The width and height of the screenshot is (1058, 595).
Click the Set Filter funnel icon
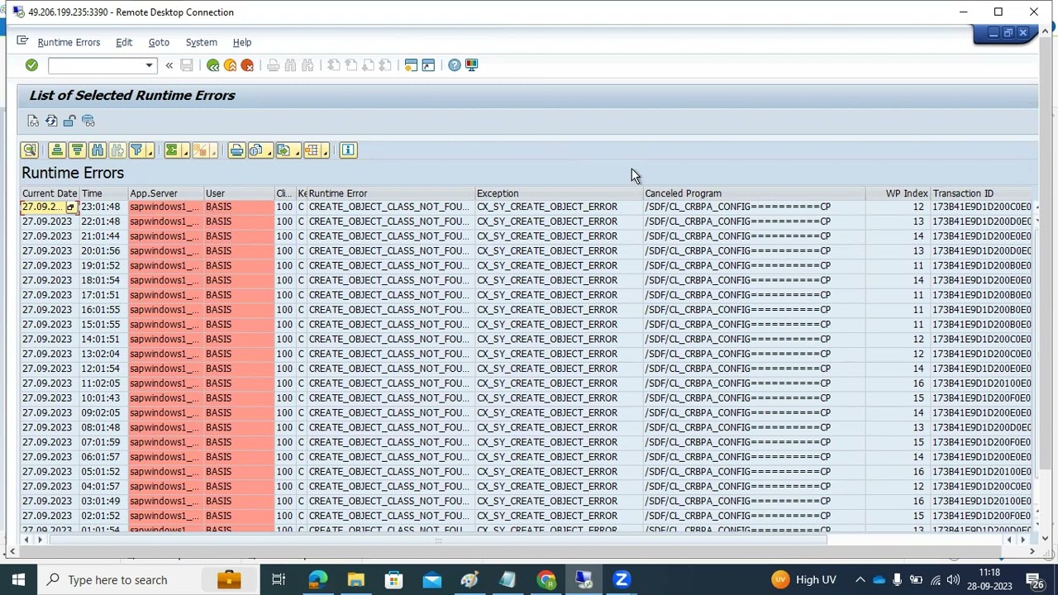tap(136, 150)
